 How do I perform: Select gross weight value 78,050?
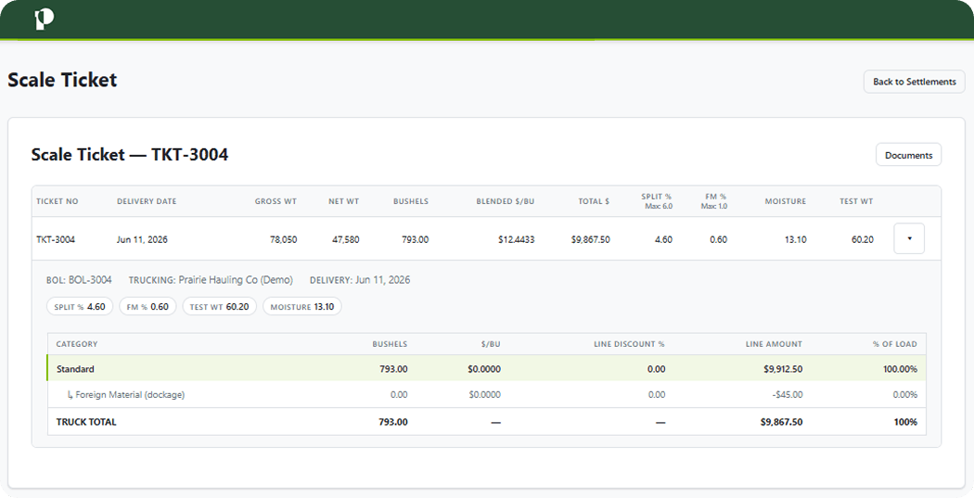click(x=283, y=239)
